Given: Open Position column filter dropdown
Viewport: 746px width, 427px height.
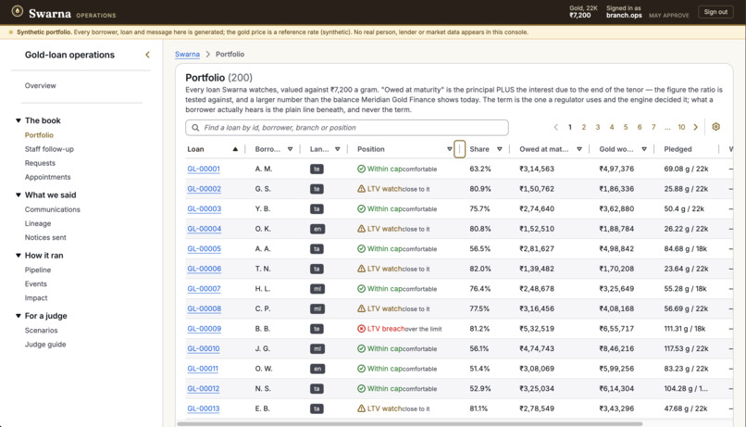Looking at the screenshot, I should tap(449, 149).
